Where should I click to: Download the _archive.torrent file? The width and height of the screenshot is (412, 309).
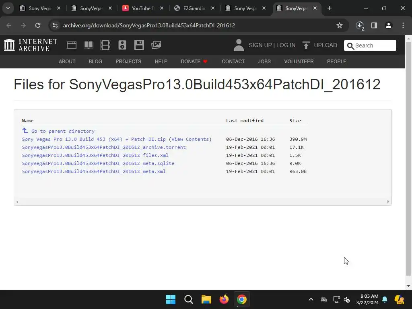[104, 147]
